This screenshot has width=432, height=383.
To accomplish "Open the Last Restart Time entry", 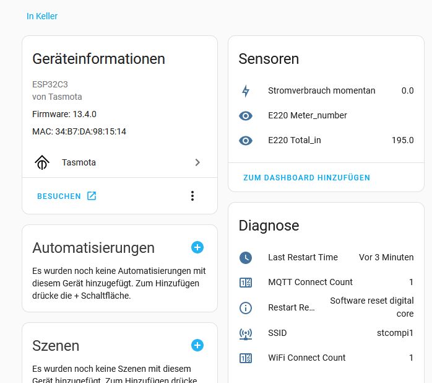I will [303, 258].
